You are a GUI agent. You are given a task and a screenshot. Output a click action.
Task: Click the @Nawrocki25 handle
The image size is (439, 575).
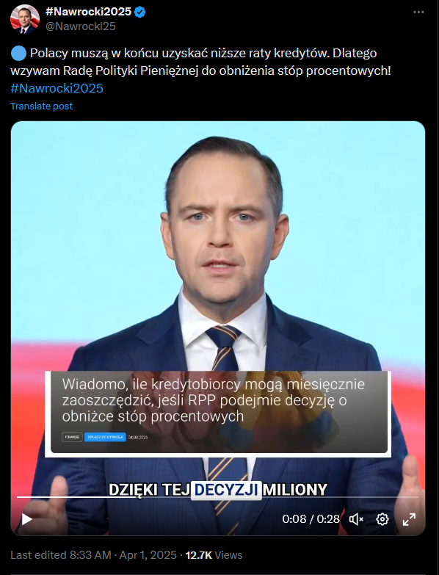pos(80,26)
